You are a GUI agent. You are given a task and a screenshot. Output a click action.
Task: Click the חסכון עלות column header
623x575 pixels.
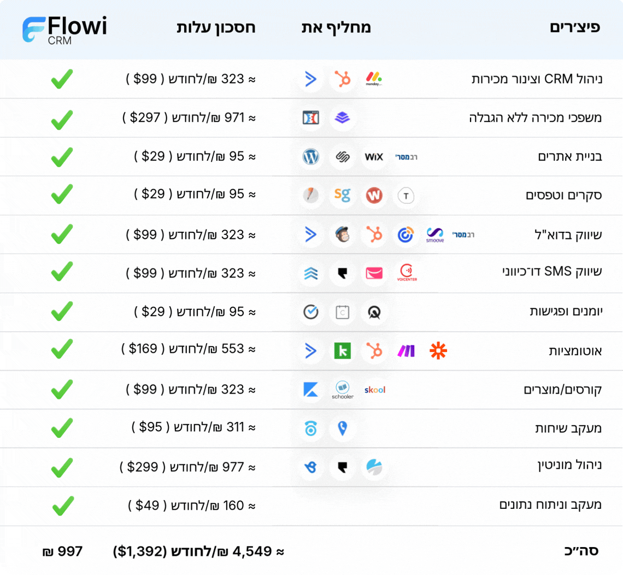pos(216,28)
